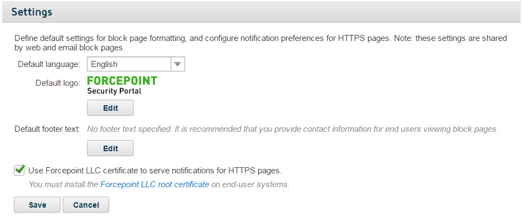
Task: Click the block page formatting description paragraph
Action: [x=260, y=43]
